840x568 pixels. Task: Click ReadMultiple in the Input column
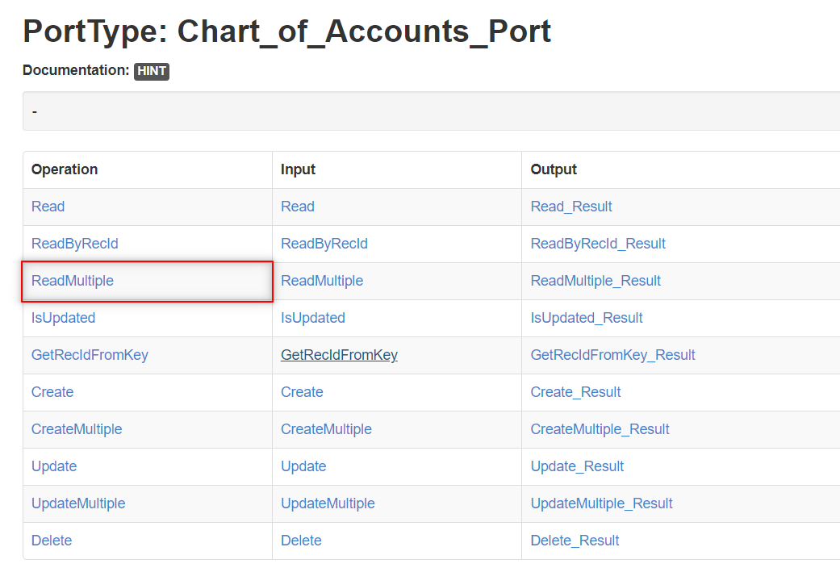click(x=321, y=280)
